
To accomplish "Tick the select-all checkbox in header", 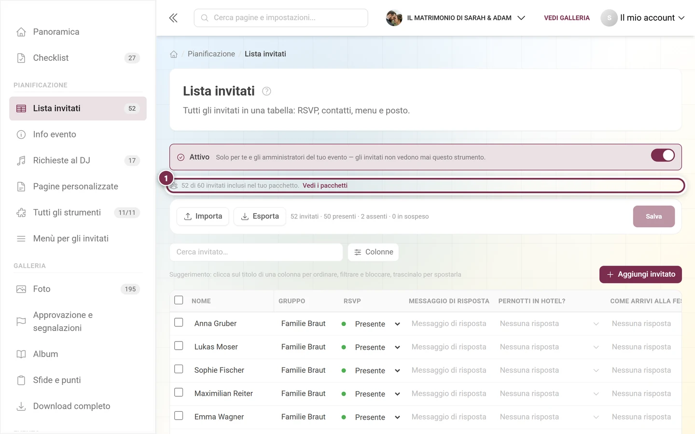I will pos(179,300).
